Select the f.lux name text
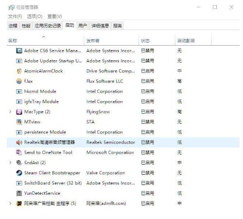This screenshot has height=219, width=243. 28,81
